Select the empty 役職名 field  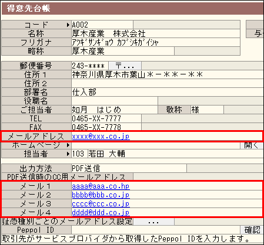[115, 101]
